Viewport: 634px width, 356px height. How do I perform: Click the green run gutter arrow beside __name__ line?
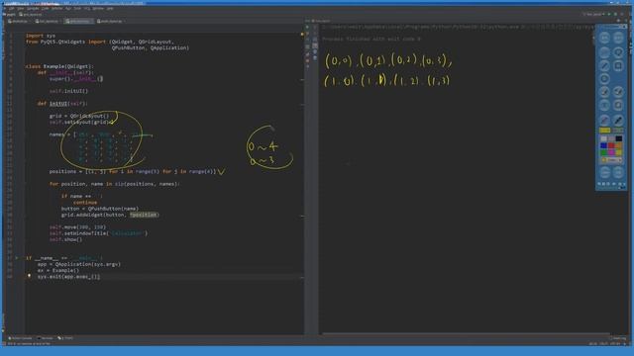17,257
